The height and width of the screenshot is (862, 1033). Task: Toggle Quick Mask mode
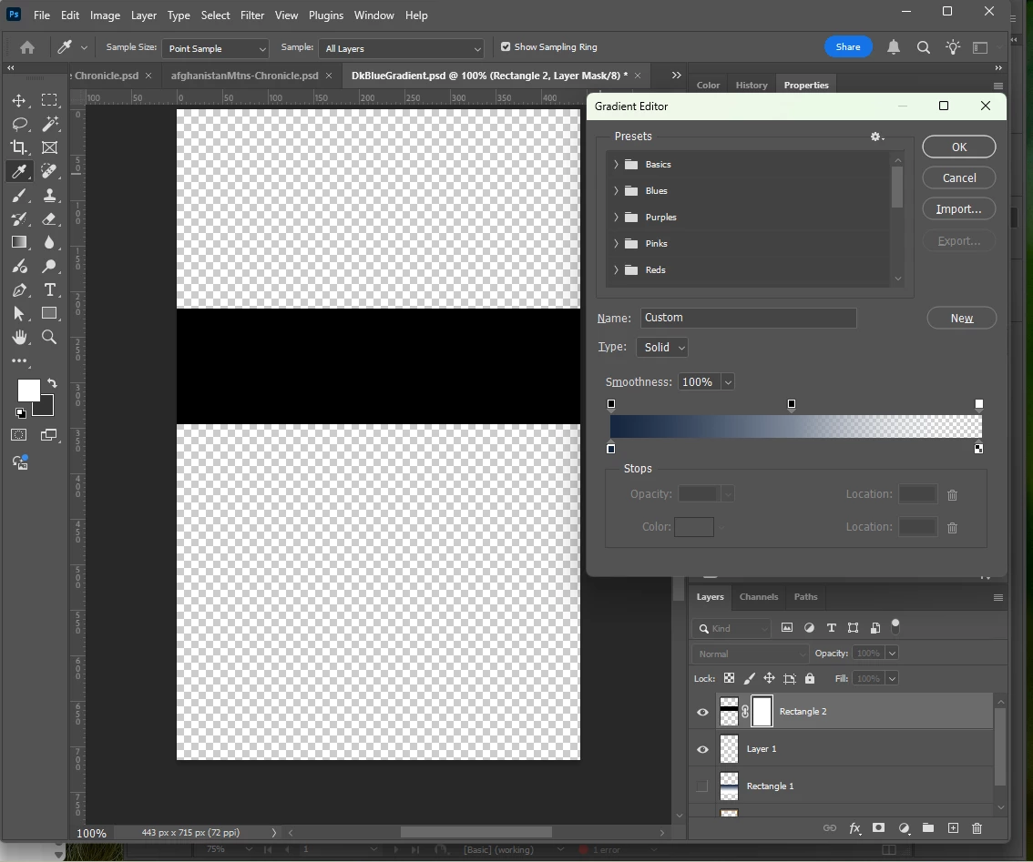click(19, 434)
